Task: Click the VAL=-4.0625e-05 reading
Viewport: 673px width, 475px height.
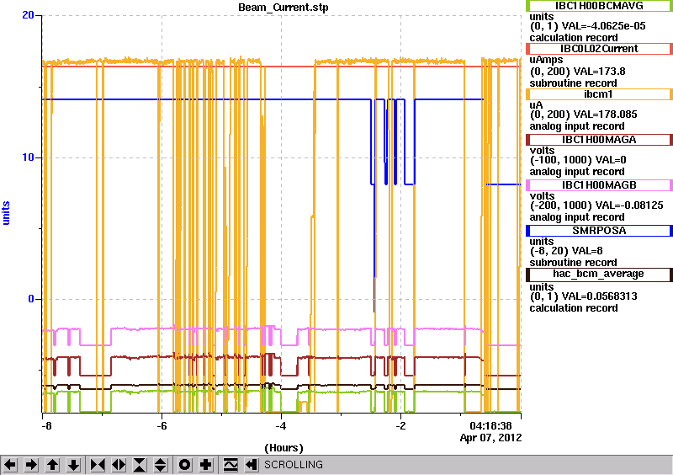Action: coord(603,26)
